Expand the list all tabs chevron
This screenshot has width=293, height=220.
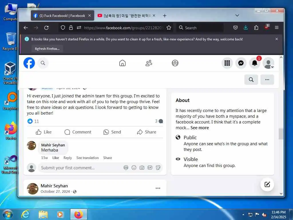(237, 15)
